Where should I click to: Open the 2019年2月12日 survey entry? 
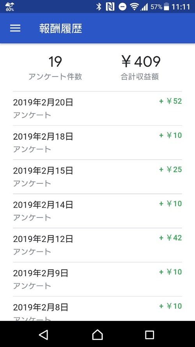(x=97, y=245)
